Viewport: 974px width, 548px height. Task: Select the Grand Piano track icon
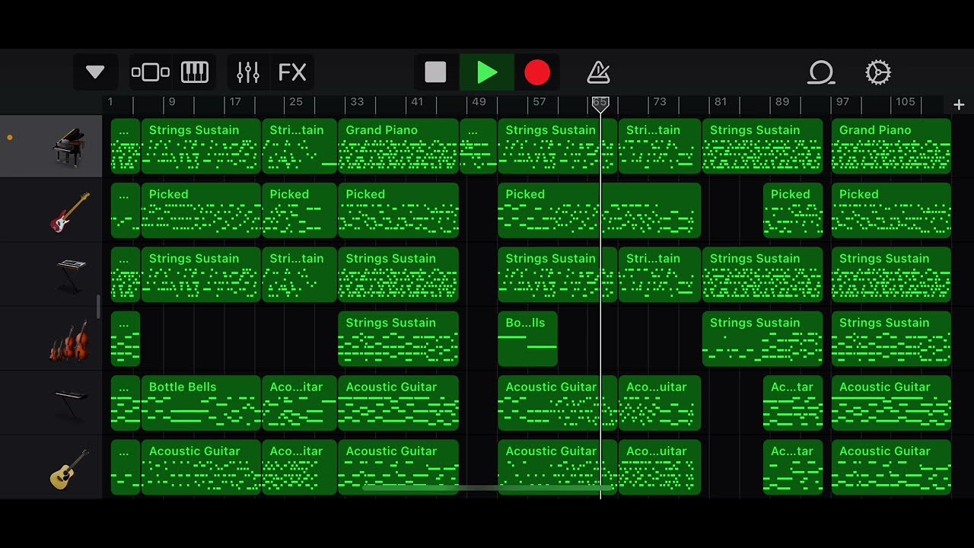coord(68,146)
